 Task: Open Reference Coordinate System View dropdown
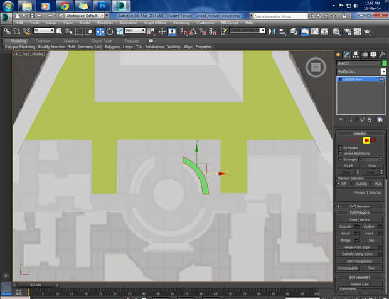click(135, 31)
